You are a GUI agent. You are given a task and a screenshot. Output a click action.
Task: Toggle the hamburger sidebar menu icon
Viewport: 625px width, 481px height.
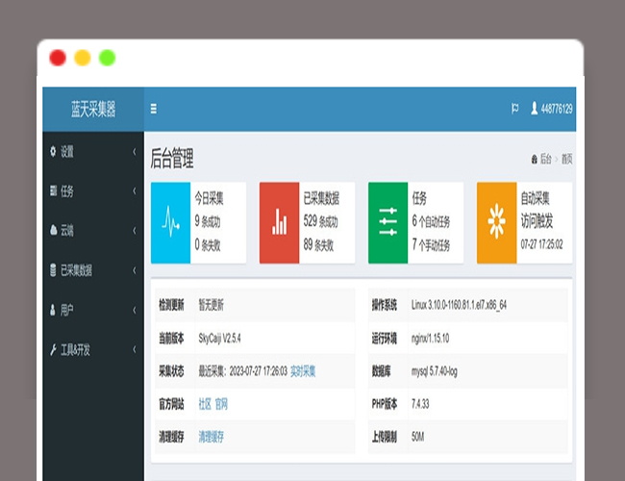click(153, 110)
